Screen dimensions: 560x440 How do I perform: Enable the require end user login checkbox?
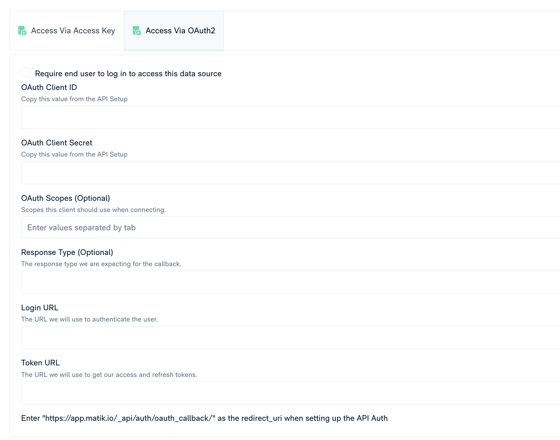pos(26,72)
